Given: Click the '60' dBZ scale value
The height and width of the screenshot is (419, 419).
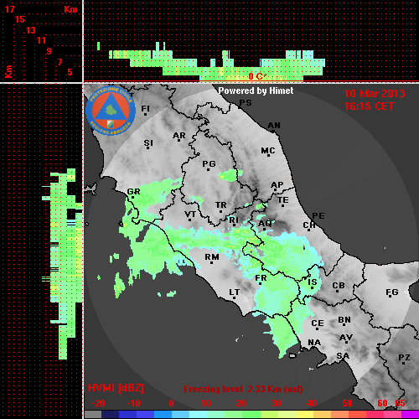Looking at the screenshot, I should [x=382, y=403].
